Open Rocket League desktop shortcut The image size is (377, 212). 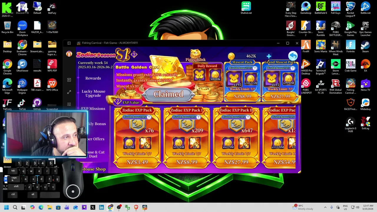[x=350, y=9]
